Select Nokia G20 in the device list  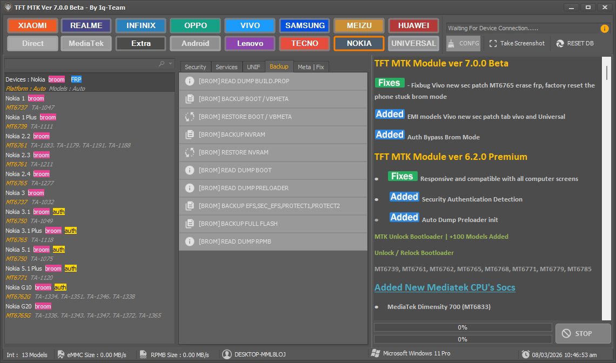pyautogui.click(x=20, y=306)
